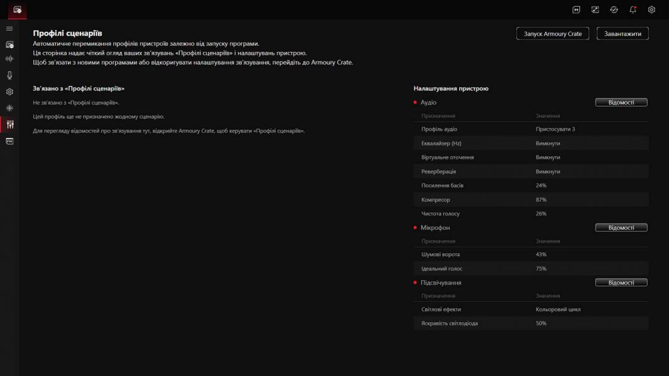
Task: Open the device overview icon below the hamburger menu
Action: (9, 44)
